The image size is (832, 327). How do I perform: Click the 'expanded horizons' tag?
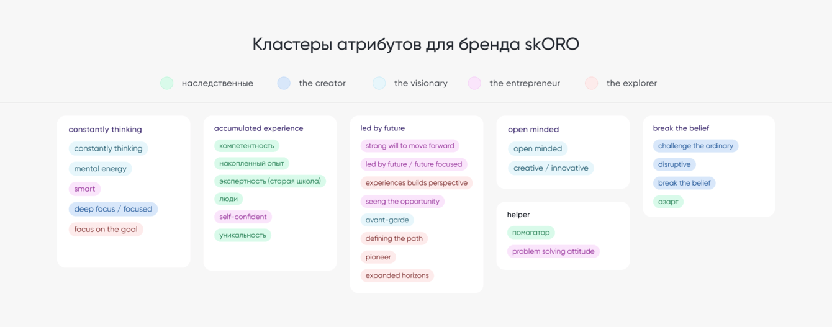click(x=397, y=275)
